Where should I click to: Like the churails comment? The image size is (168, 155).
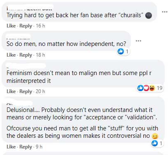point(11,26)
